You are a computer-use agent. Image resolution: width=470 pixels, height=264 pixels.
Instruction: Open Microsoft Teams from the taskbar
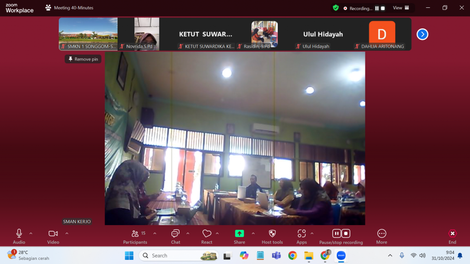click(276, 256)
